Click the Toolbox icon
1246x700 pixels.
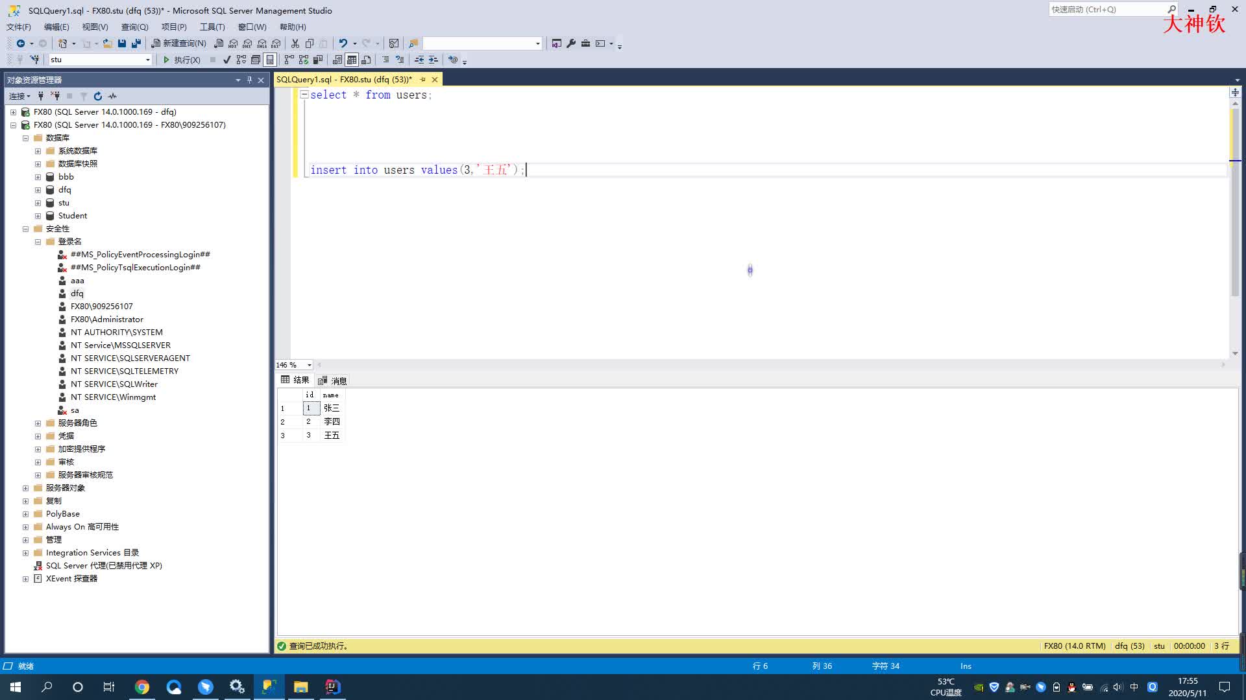pyautogui.click(x=585, y=43)
